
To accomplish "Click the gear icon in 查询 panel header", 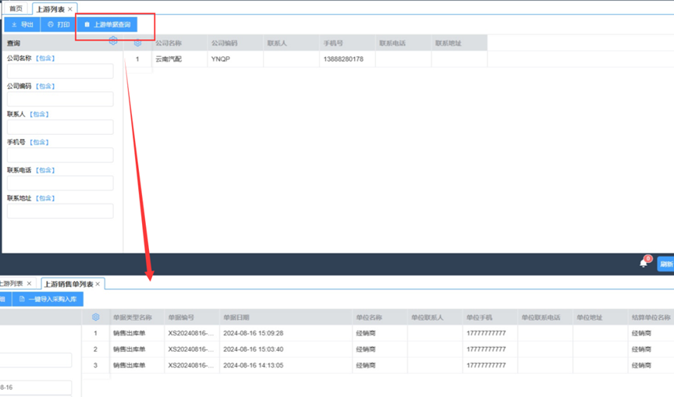I will coord(113,41).
